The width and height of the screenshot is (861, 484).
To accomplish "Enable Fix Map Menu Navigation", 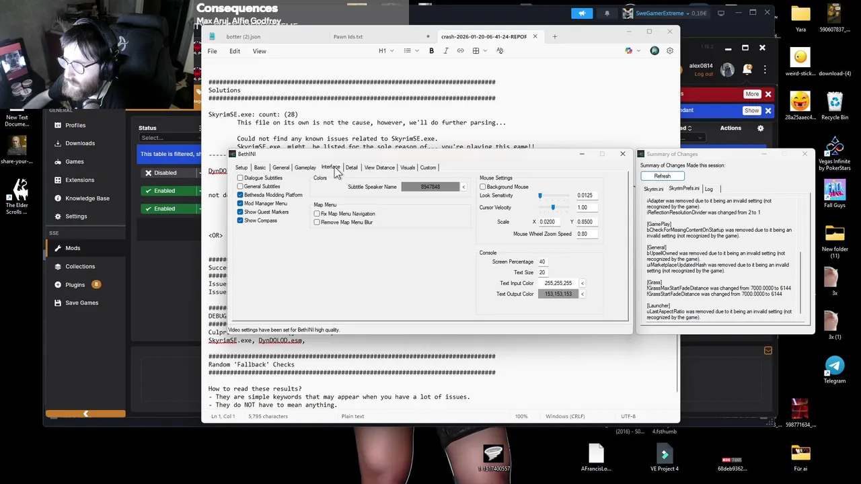I will (317, 214).
